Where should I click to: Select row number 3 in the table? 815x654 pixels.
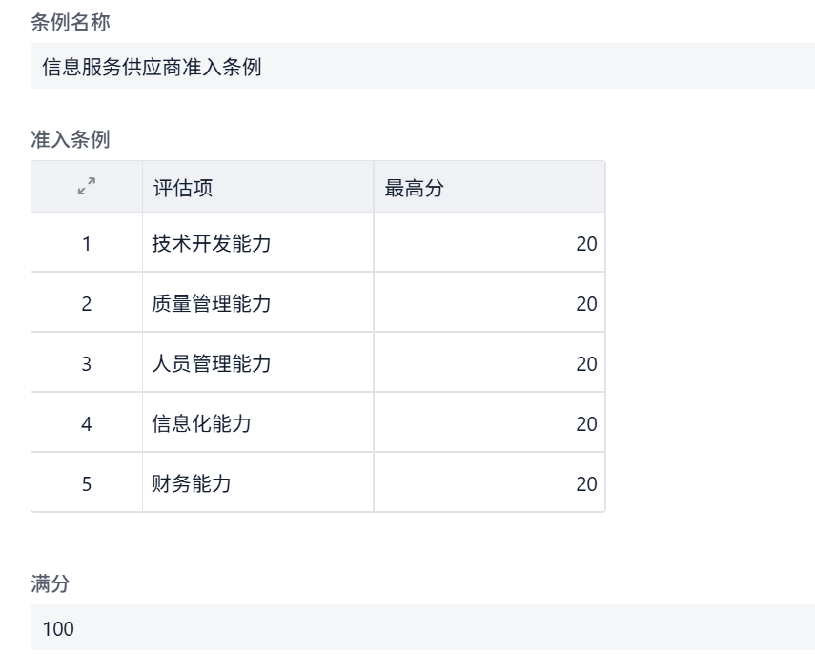87,363
